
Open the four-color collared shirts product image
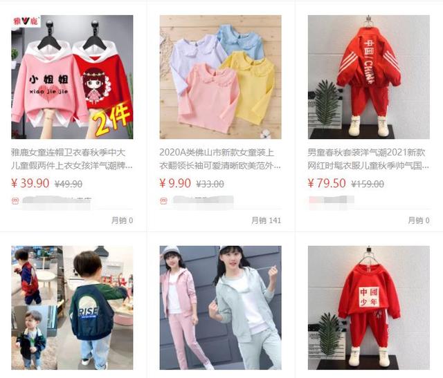point(220,77)
